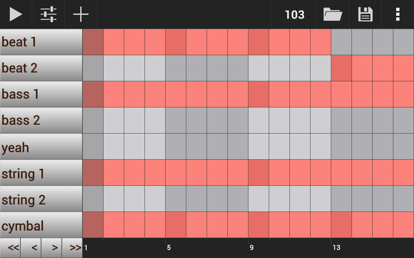Select the beat 2 track name
414x258 pixels.
(x=41, y=68)
